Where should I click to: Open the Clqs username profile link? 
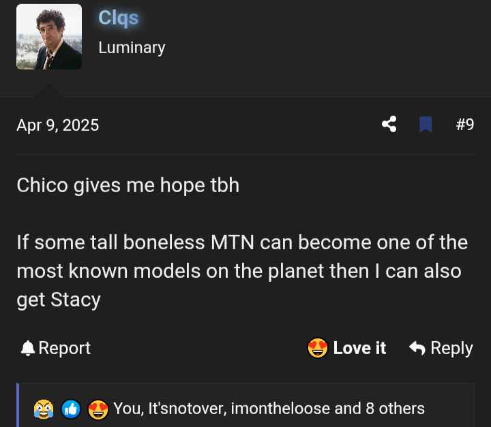pos(118,18)
